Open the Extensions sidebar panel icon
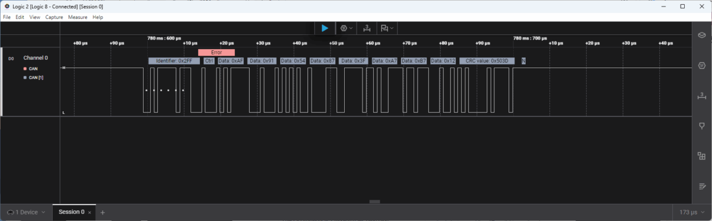 click(x=701, y=156)
